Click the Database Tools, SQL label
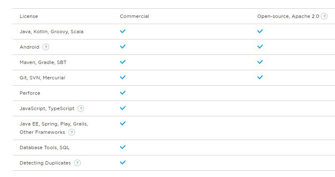This screenshot has width=335, height=177. coord(45,147)
